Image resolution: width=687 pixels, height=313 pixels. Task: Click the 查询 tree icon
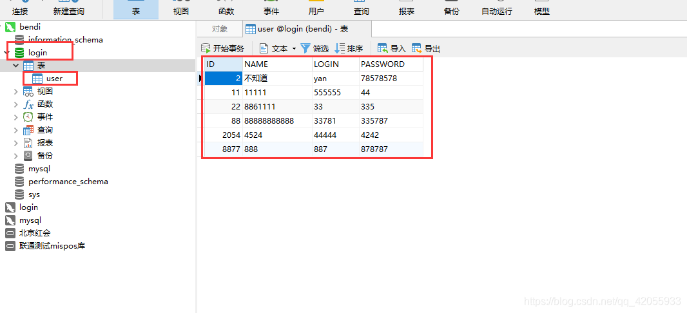[28, 130]
